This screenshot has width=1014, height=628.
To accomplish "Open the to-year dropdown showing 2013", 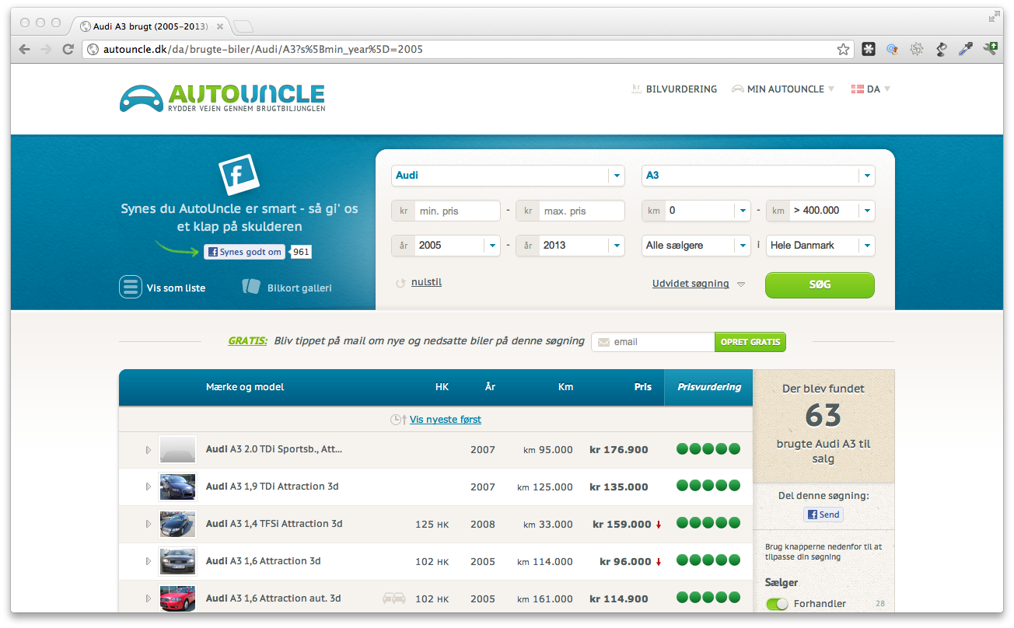I will click(x=570, y=246).
